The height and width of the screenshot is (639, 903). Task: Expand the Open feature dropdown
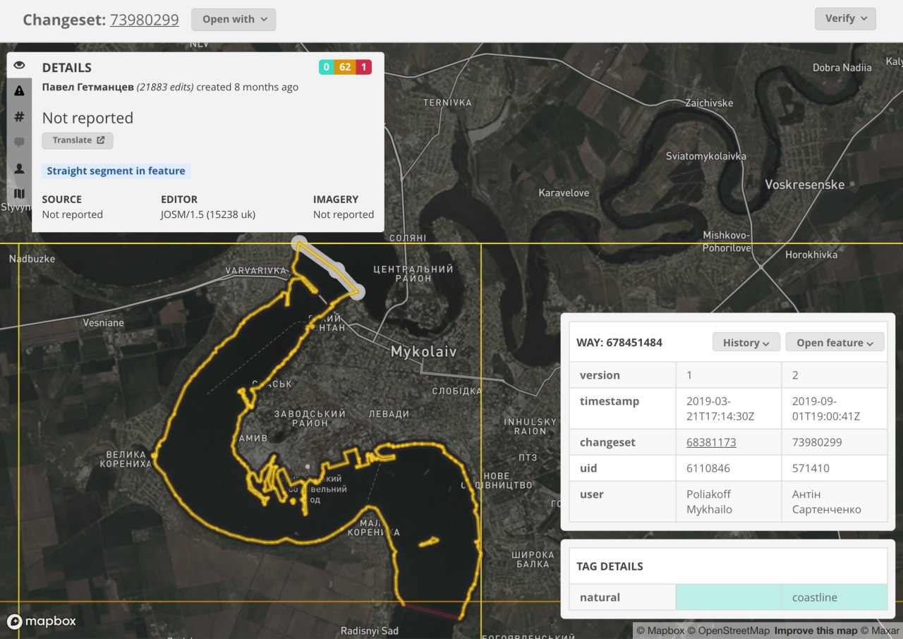coord(835,342)
